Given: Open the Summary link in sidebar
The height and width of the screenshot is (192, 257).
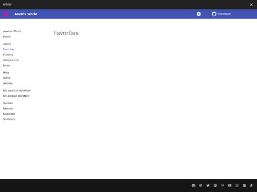Looking at the screenshot, I should pos(9,119).
